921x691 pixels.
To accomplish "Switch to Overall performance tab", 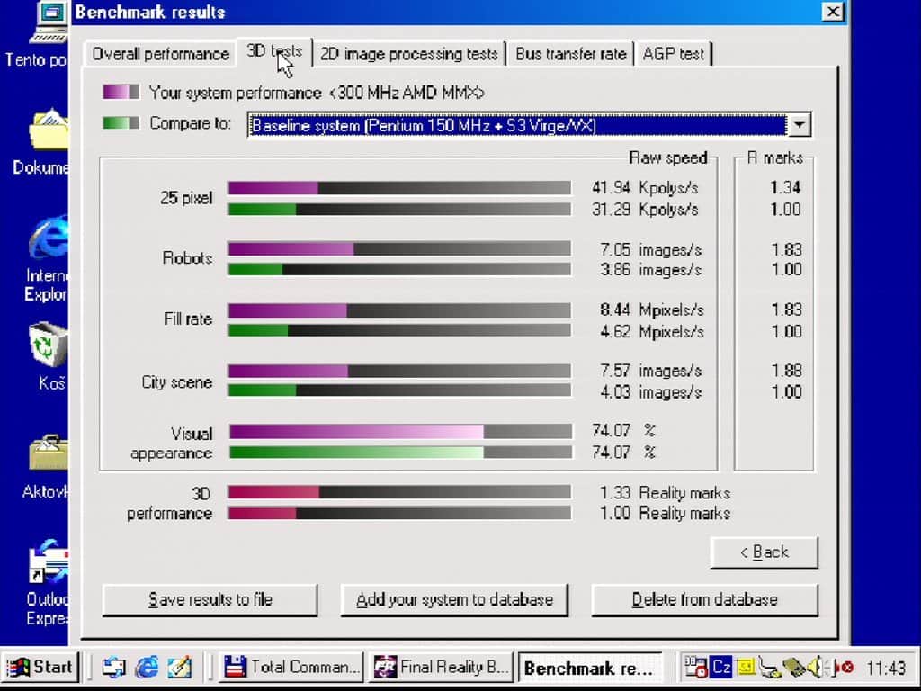I will [160, 54].
